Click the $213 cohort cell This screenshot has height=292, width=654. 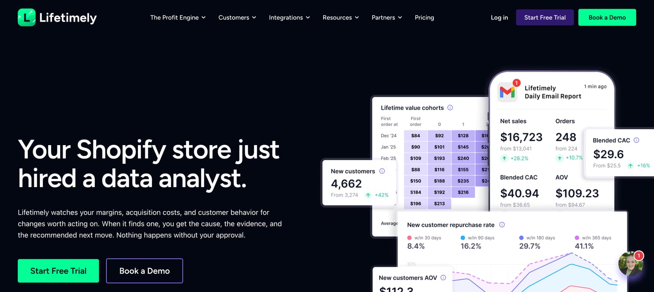pyautogui.click(x=439, y=203)
